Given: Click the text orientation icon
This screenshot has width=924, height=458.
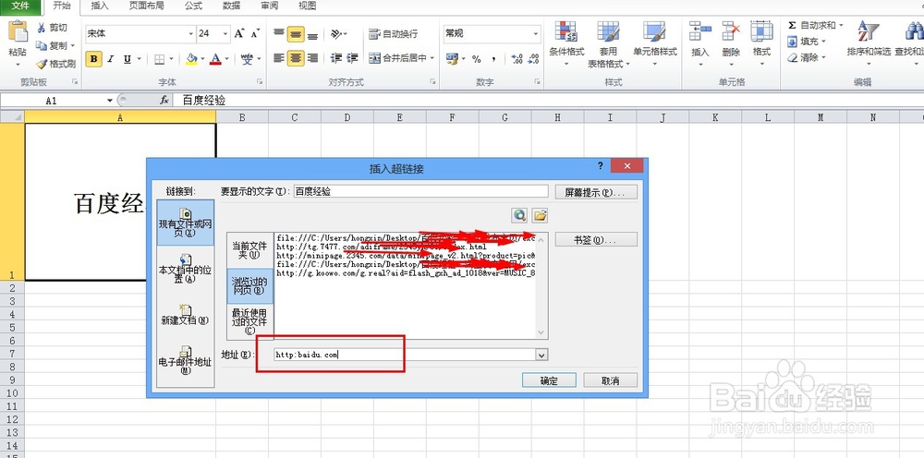Looking at the screenshot, I should 336,34.
